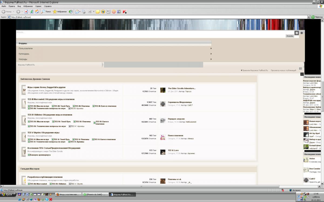Open the Правка menu
Image resolution: width=324 pixels, height=202 pixels.
coord(12,6)
